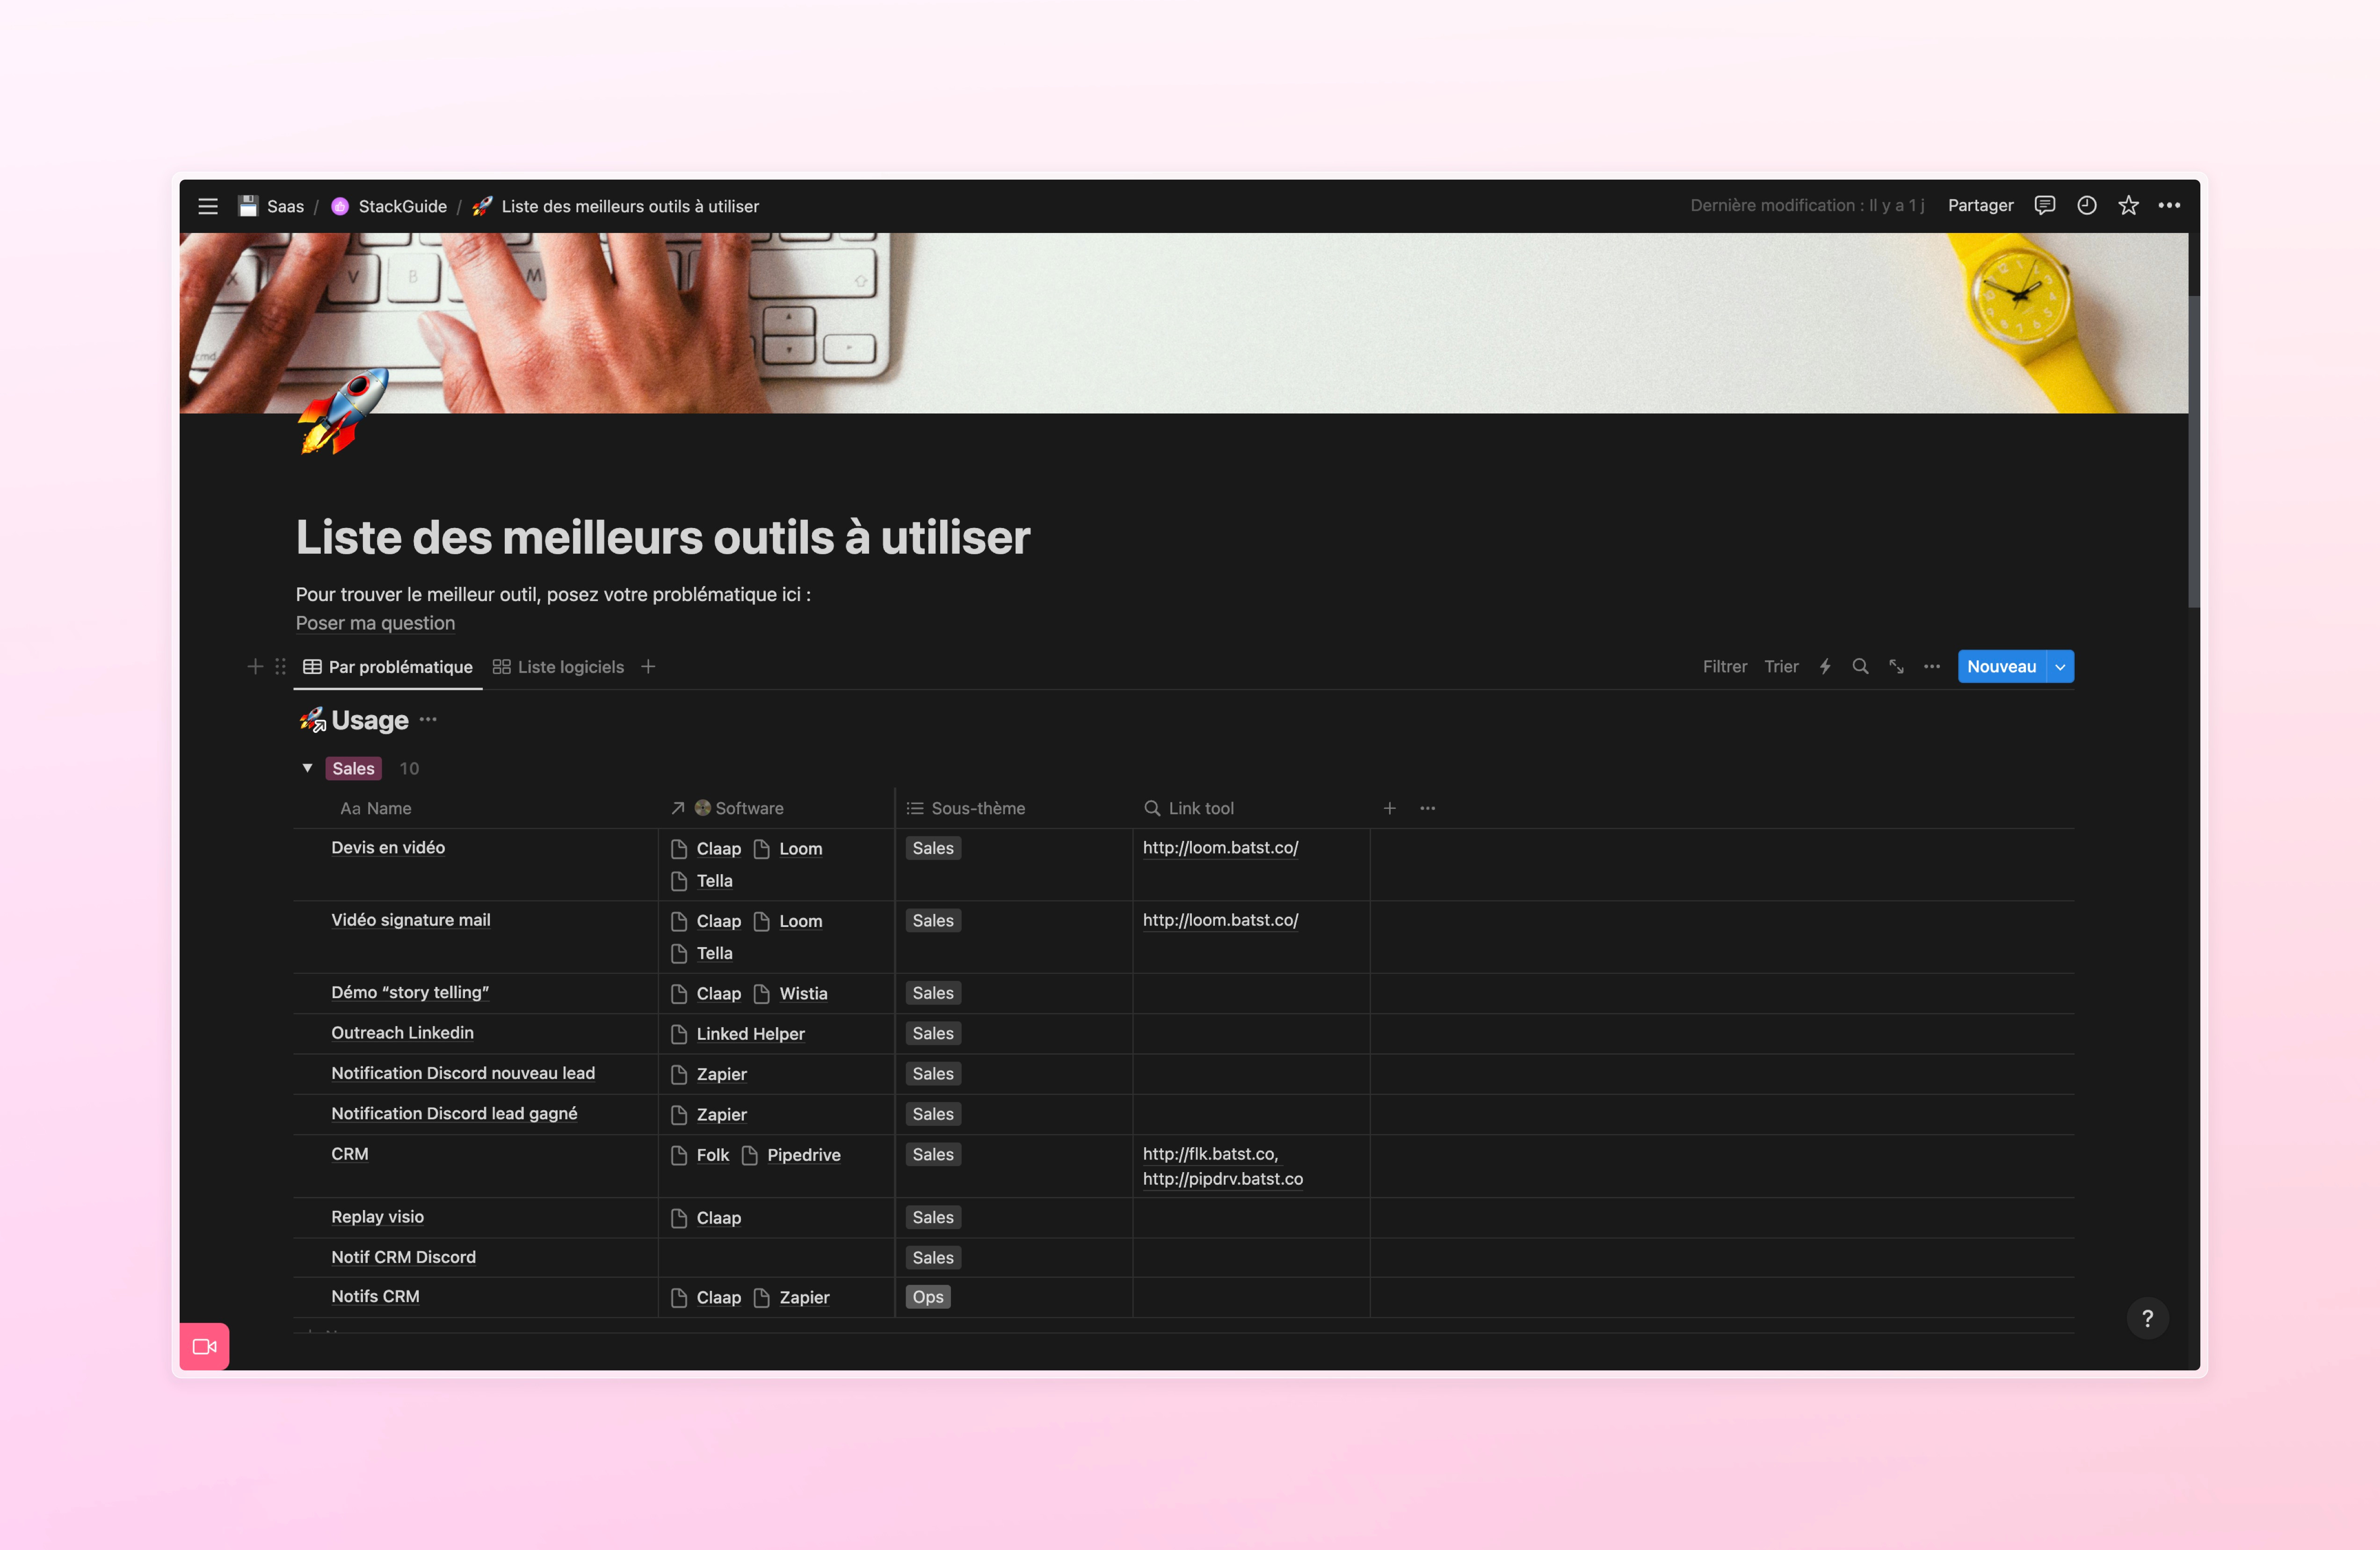Open Wistia software page

point(790,993)
